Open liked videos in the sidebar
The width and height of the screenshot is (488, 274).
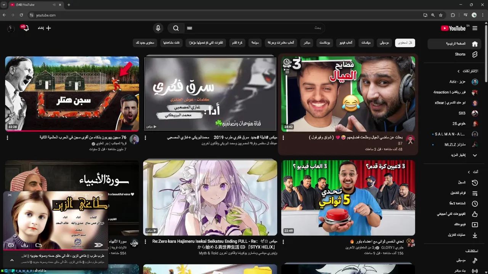[454, 214]
